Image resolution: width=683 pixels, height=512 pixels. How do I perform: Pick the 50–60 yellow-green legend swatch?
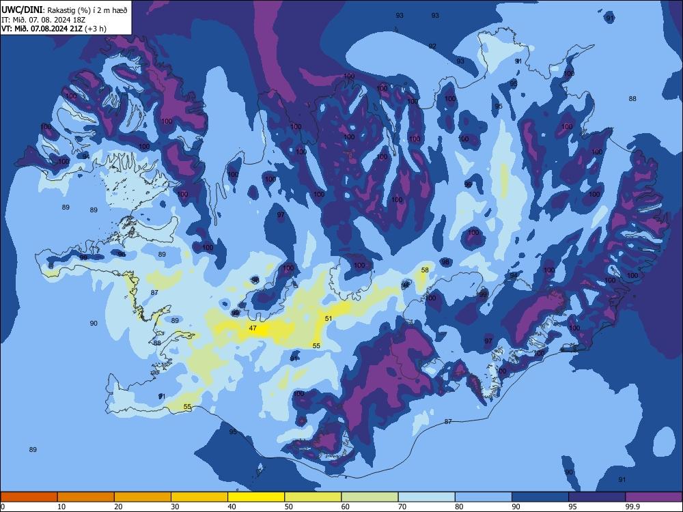tap(313, 497)
